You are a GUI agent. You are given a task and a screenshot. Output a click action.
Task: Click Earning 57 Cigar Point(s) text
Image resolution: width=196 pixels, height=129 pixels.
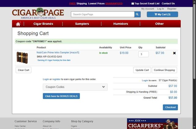pyautogui.click(x=54, y=60)
